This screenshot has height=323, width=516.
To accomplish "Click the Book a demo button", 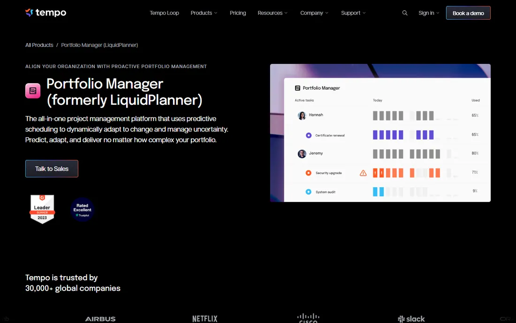I will pyautogui.click(x=468, y=13).
